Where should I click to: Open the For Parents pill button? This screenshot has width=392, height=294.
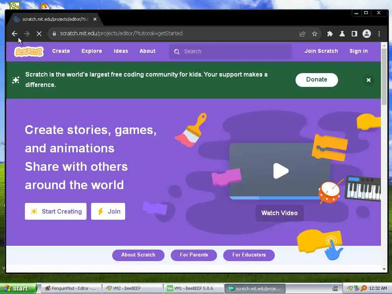click(194, 255)
